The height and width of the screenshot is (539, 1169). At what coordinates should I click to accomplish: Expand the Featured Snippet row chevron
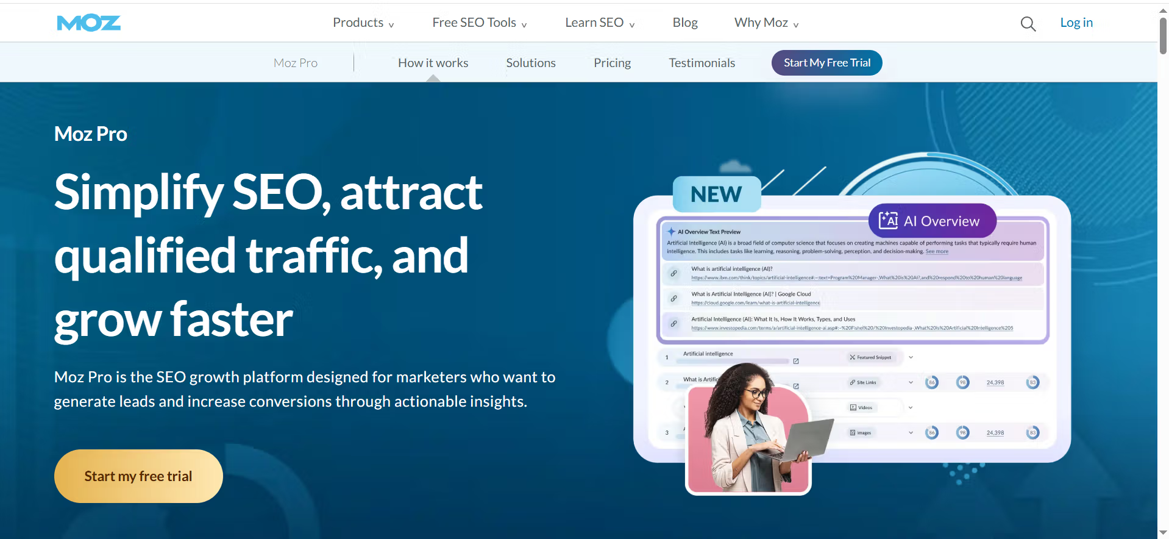click(911, 357)
